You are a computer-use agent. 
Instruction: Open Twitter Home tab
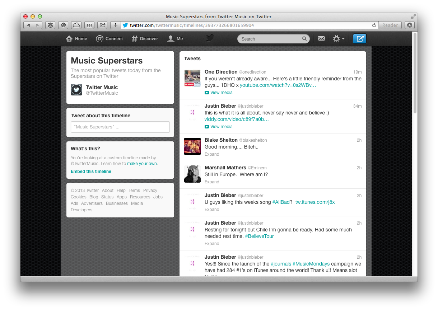[x=76, y=39]
